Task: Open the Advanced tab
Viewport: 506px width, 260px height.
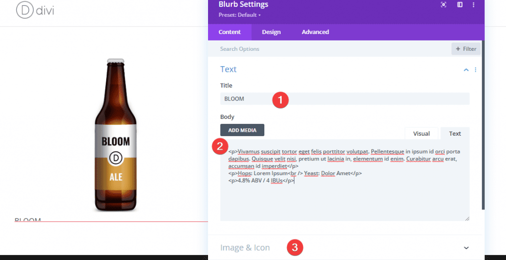Action: pos(315,32)
